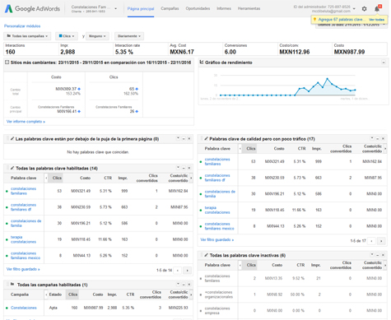Screen dimensions: 391x320
Task: Switch to the Campañas tab
Action: click(170, 8)
